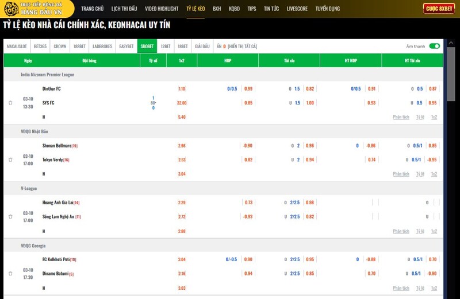Image resolution: width=460 pixels, height=299 pixels.
Task: Click trash icon for Dinthar FC match
Action: (x=10, y=103)
